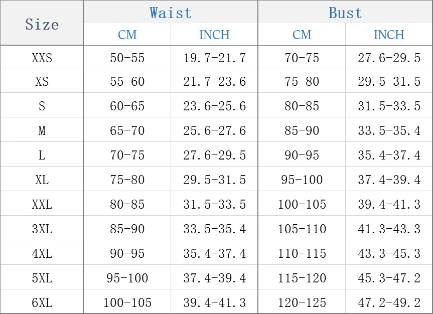Select the XS size cell
Image resolution: width=433 pixels, height=314 pixels.
click(42, 81)
